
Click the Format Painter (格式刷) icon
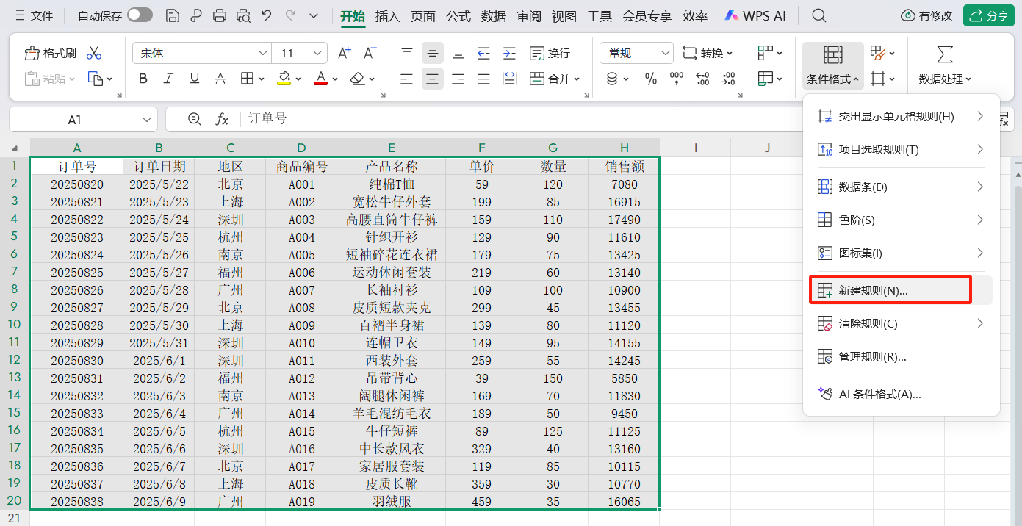coord(50,54)
